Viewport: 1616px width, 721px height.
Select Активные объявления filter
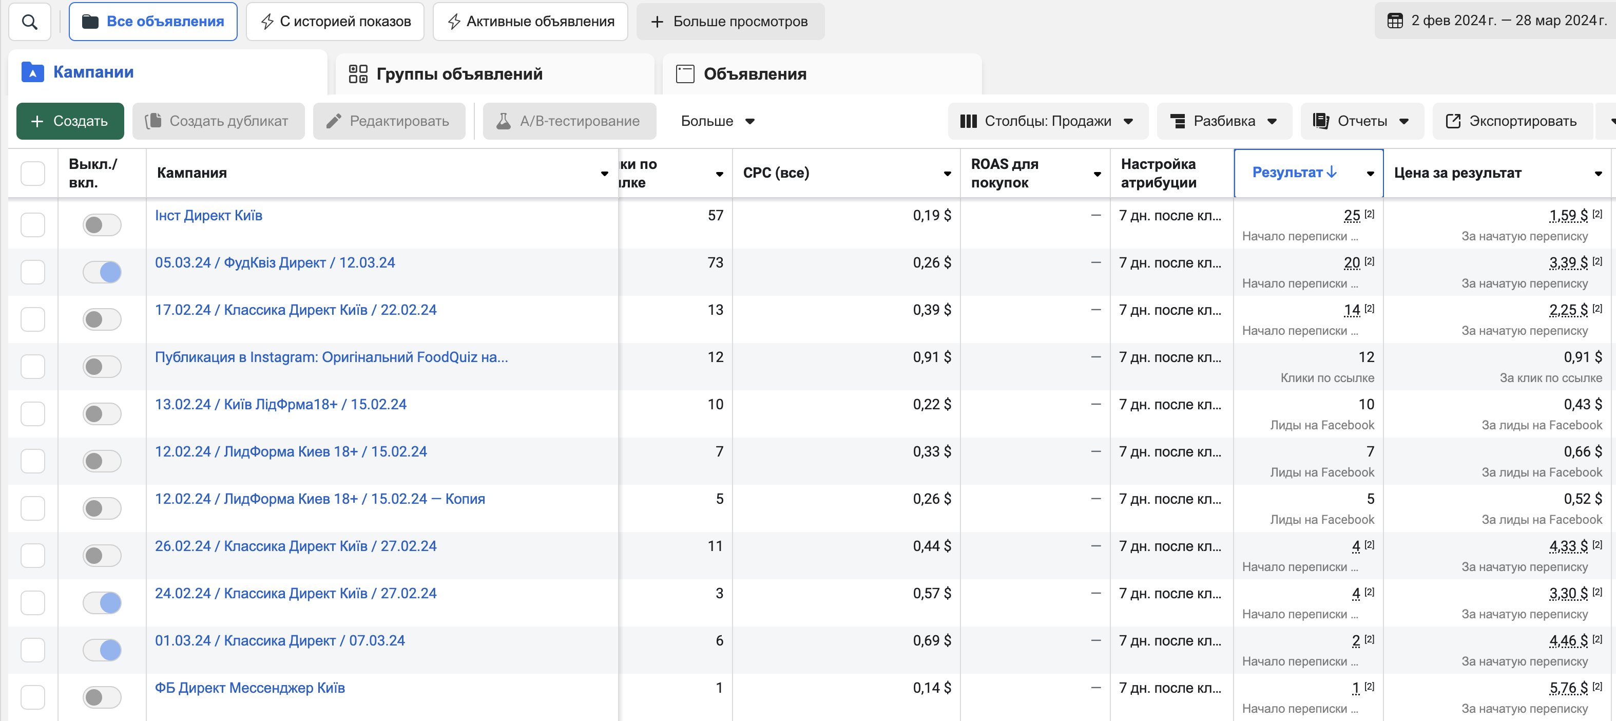pos(530,22)
